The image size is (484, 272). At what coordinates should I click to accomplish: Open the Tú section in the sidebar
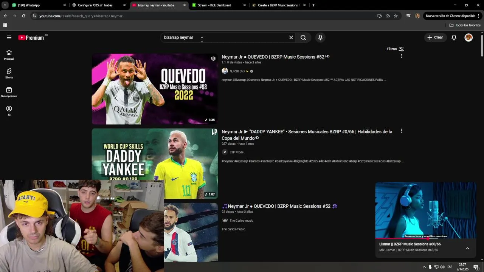click(x=9, y=111)
